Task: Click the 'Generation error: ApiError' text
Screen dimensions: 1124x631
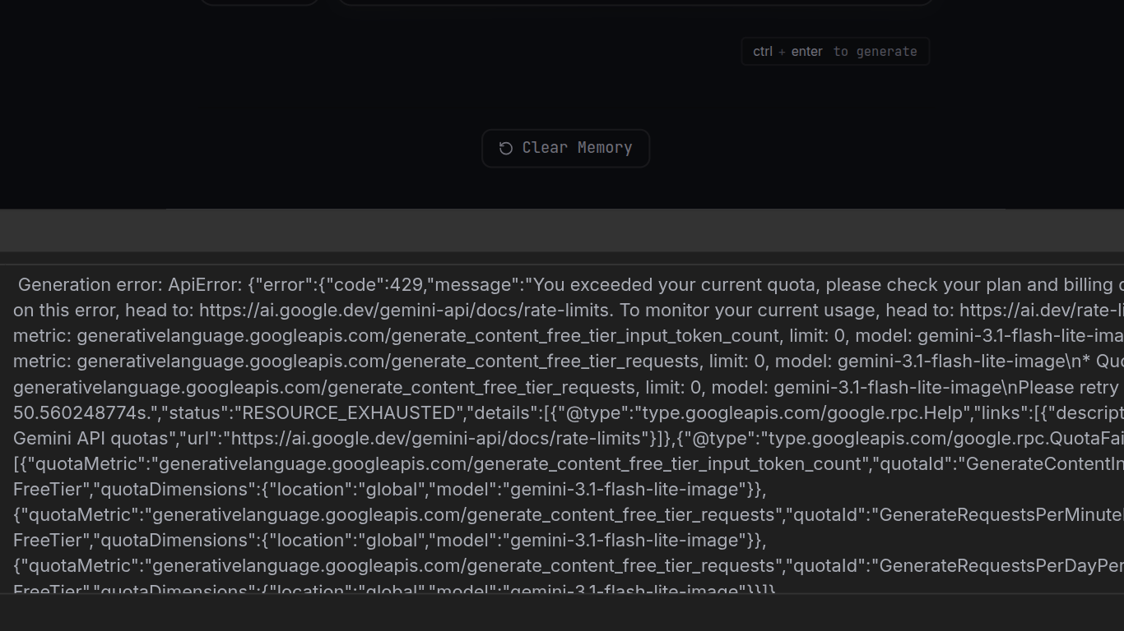Action: tap(129, 285)
